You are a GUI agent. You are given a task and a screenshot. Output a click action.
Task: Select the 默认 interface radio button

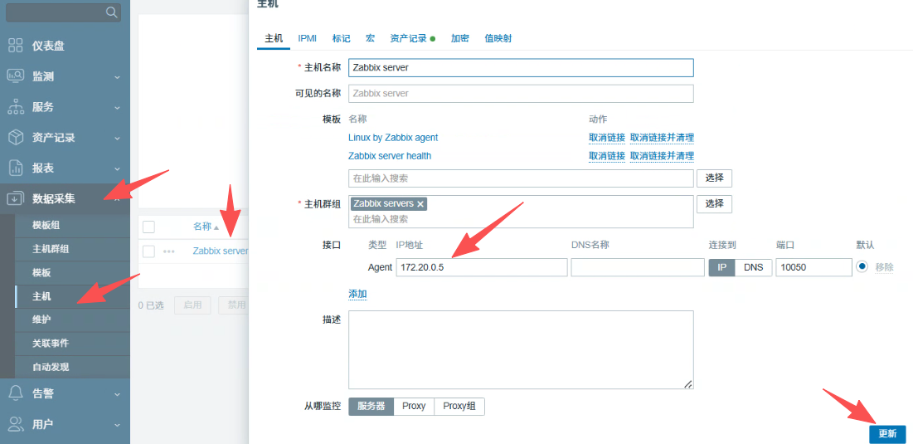[862, 267]
